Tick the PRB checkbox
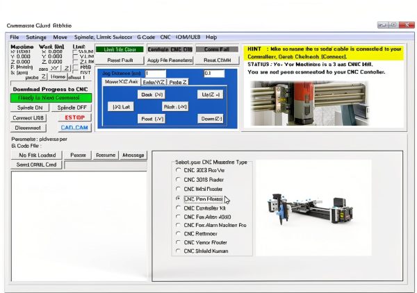Viewport: 417px width, 293px height. (76, 67)
